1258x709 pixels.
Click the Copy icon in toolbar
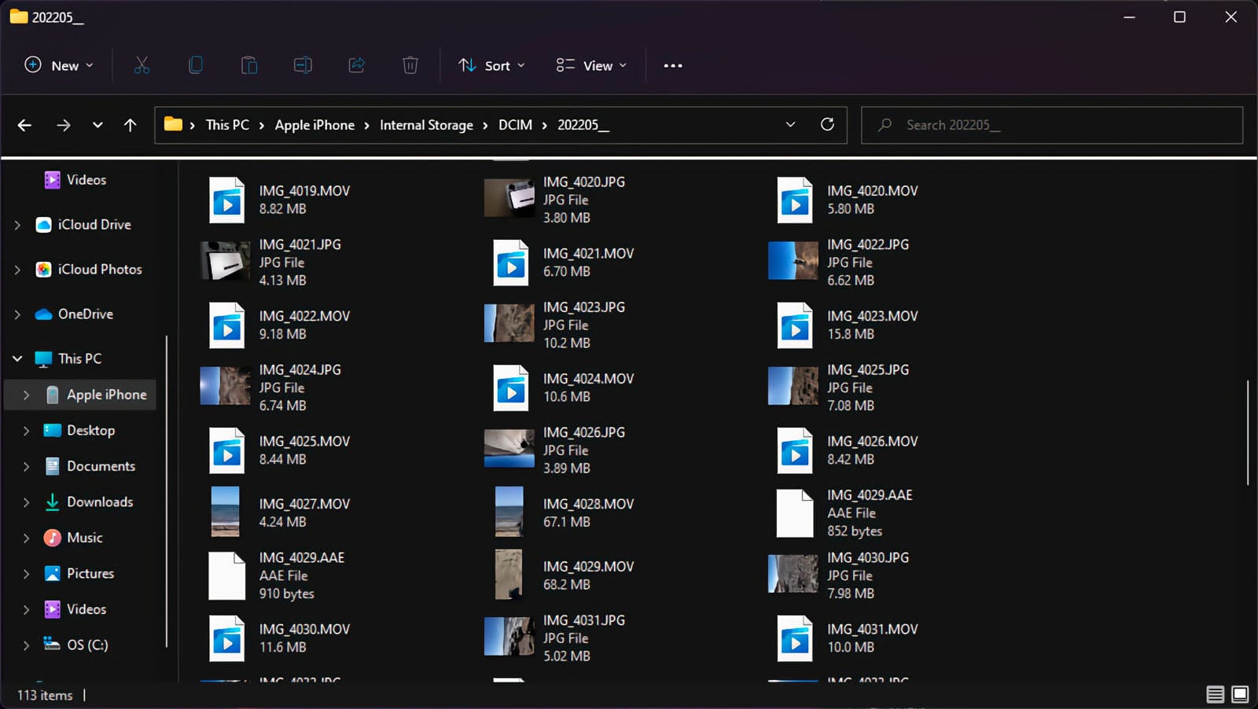point(196,65)
